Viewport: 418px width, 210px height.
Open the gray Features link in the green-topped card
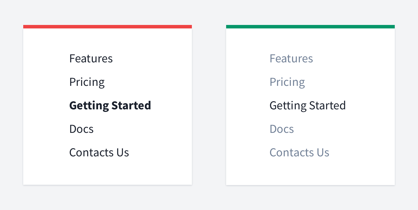click(291, 59)
